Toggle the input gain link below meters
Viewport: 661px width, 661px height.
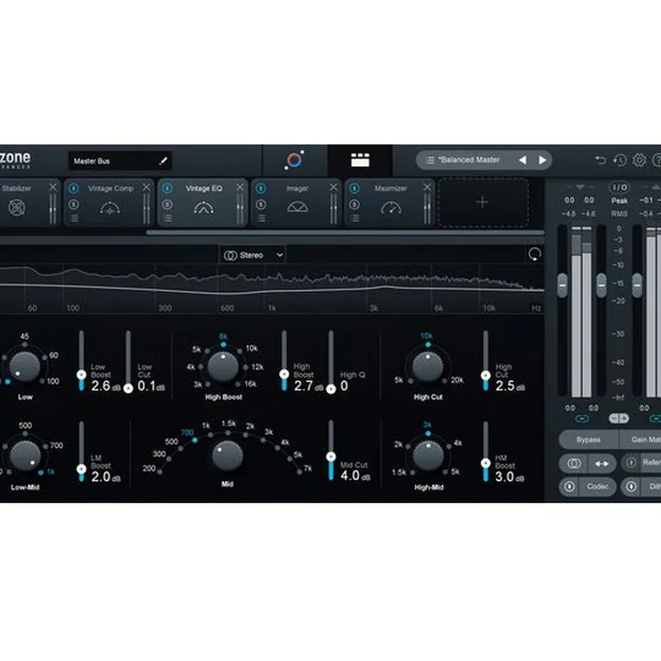tap(582, 419)
